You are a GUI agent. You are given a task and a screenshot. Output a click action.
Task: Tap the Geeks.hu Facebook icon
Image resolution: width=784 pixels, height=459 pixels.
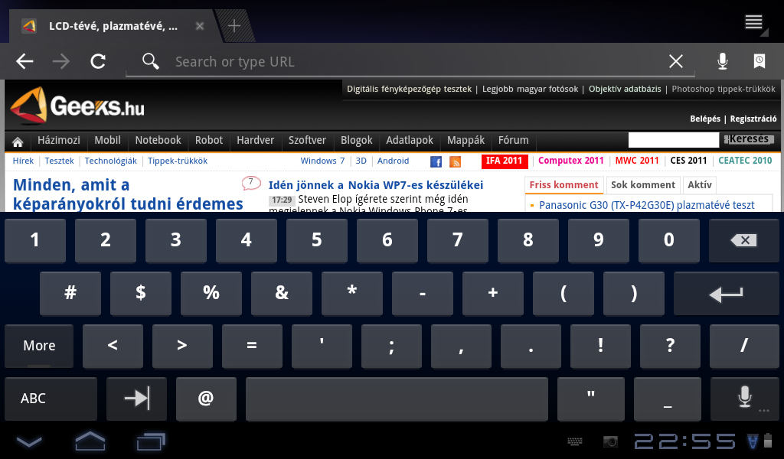pyautogui.click(x=436, y=161)
